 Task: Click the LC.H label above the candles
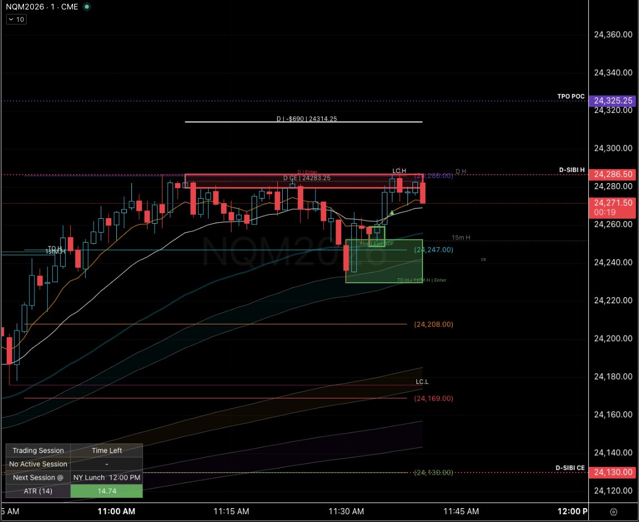(x=399, y=171)
